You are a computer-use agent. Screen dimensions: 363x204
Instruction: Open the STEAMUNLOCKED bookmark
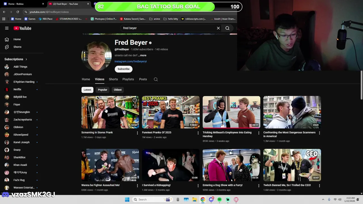[x=69, y=19]
